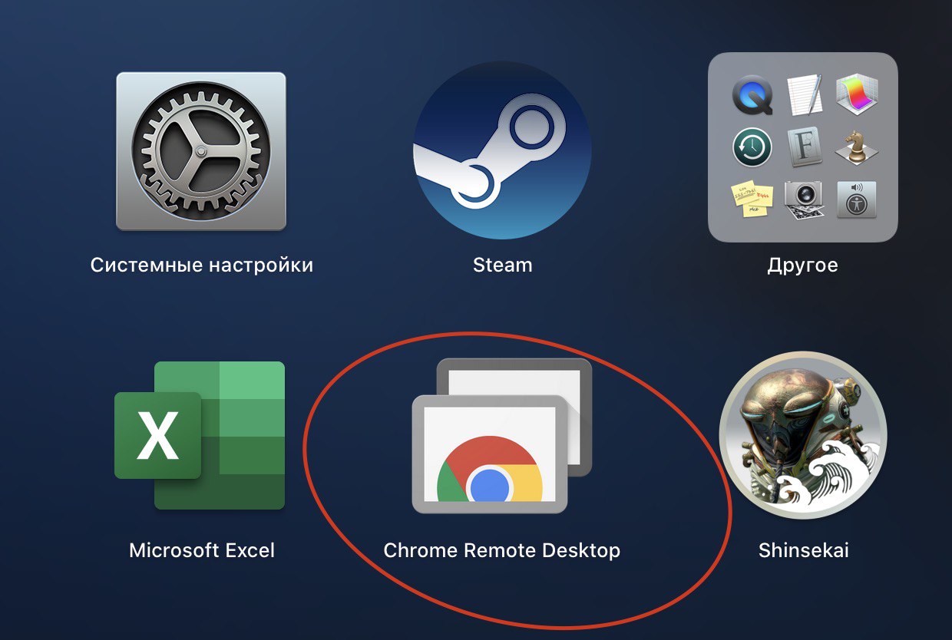The height and width of the screenshot is (640, 952).
Task: Open the Другое folder of apps
Action: [803, 147]
